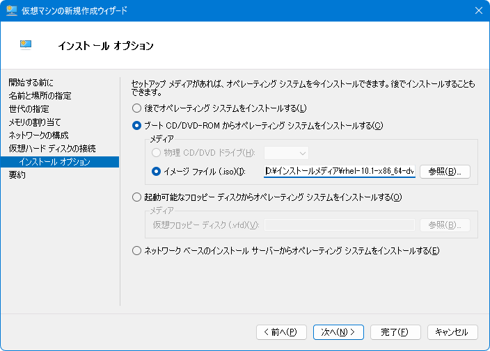Click the header monitor icon beside インストール オプション

(26, 45)
